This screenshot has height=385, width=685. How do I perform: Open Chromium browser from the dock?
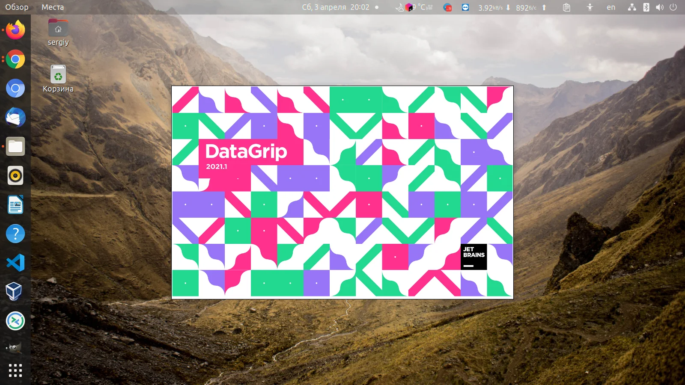tap(15, 88)
